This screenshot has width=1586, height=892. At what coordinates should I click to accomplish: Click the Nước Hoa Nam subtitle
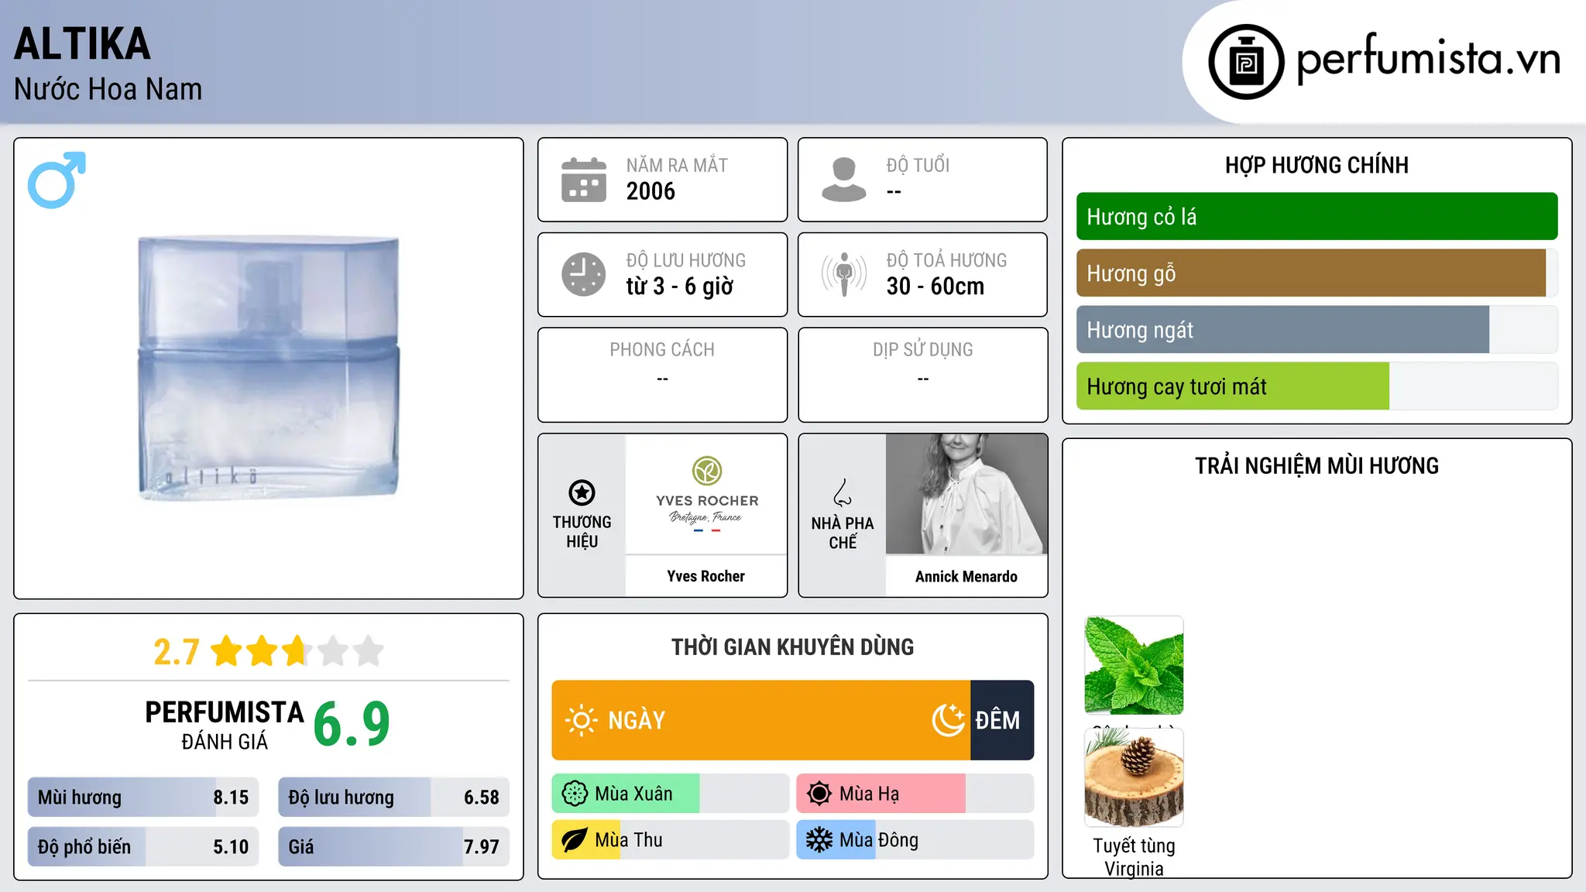pos(108,89)
